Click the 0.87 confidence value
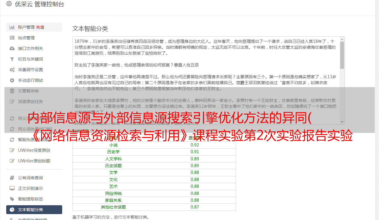This screenshot has width=379, height=220. (x=195, y=207)
